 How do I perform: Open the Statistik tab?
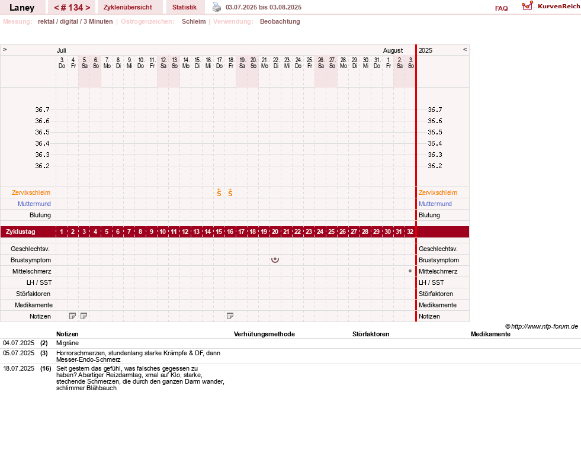pyautogui.click(x=184, y=7)
